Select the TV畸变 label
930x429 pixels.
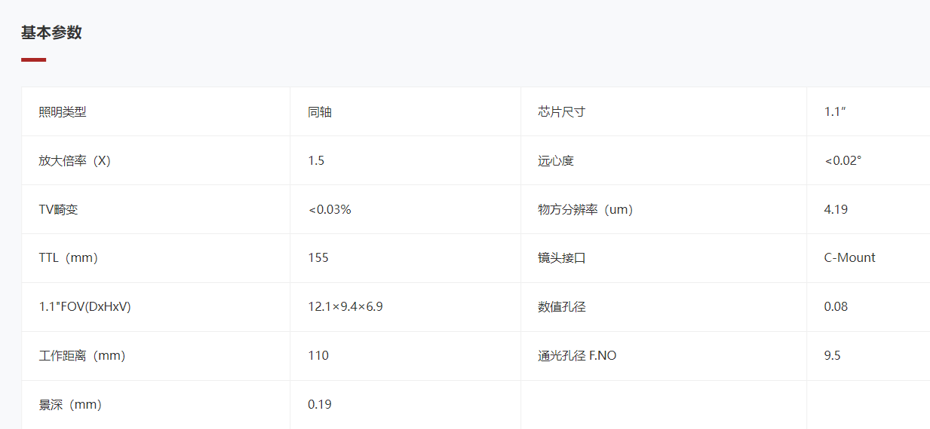pos(58,210)
